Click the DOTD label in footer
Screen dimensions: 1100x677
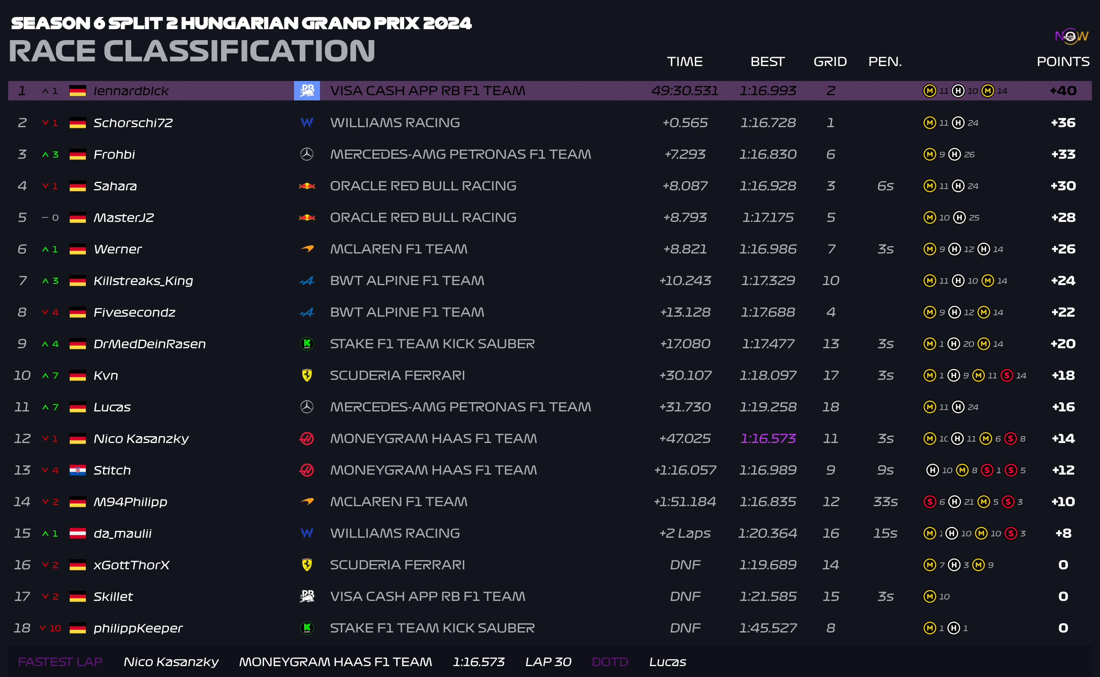(610, 662)
